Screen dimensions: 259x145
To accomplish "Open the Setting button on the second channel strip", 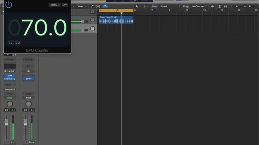I will click(x=28, y=59).
